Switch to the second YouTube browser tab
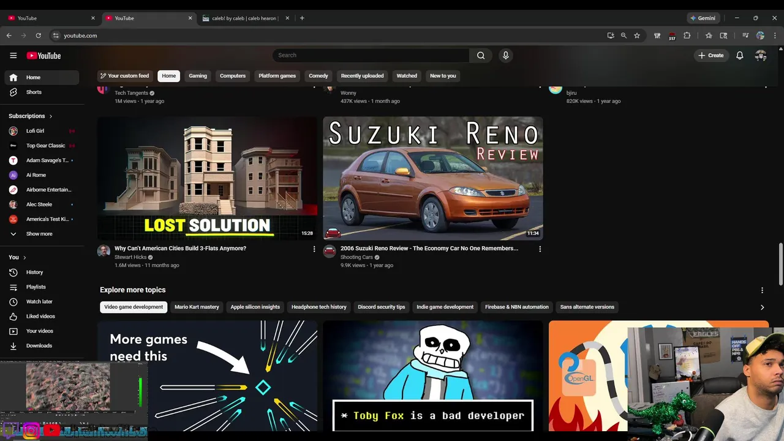 (x=147, y=18)
